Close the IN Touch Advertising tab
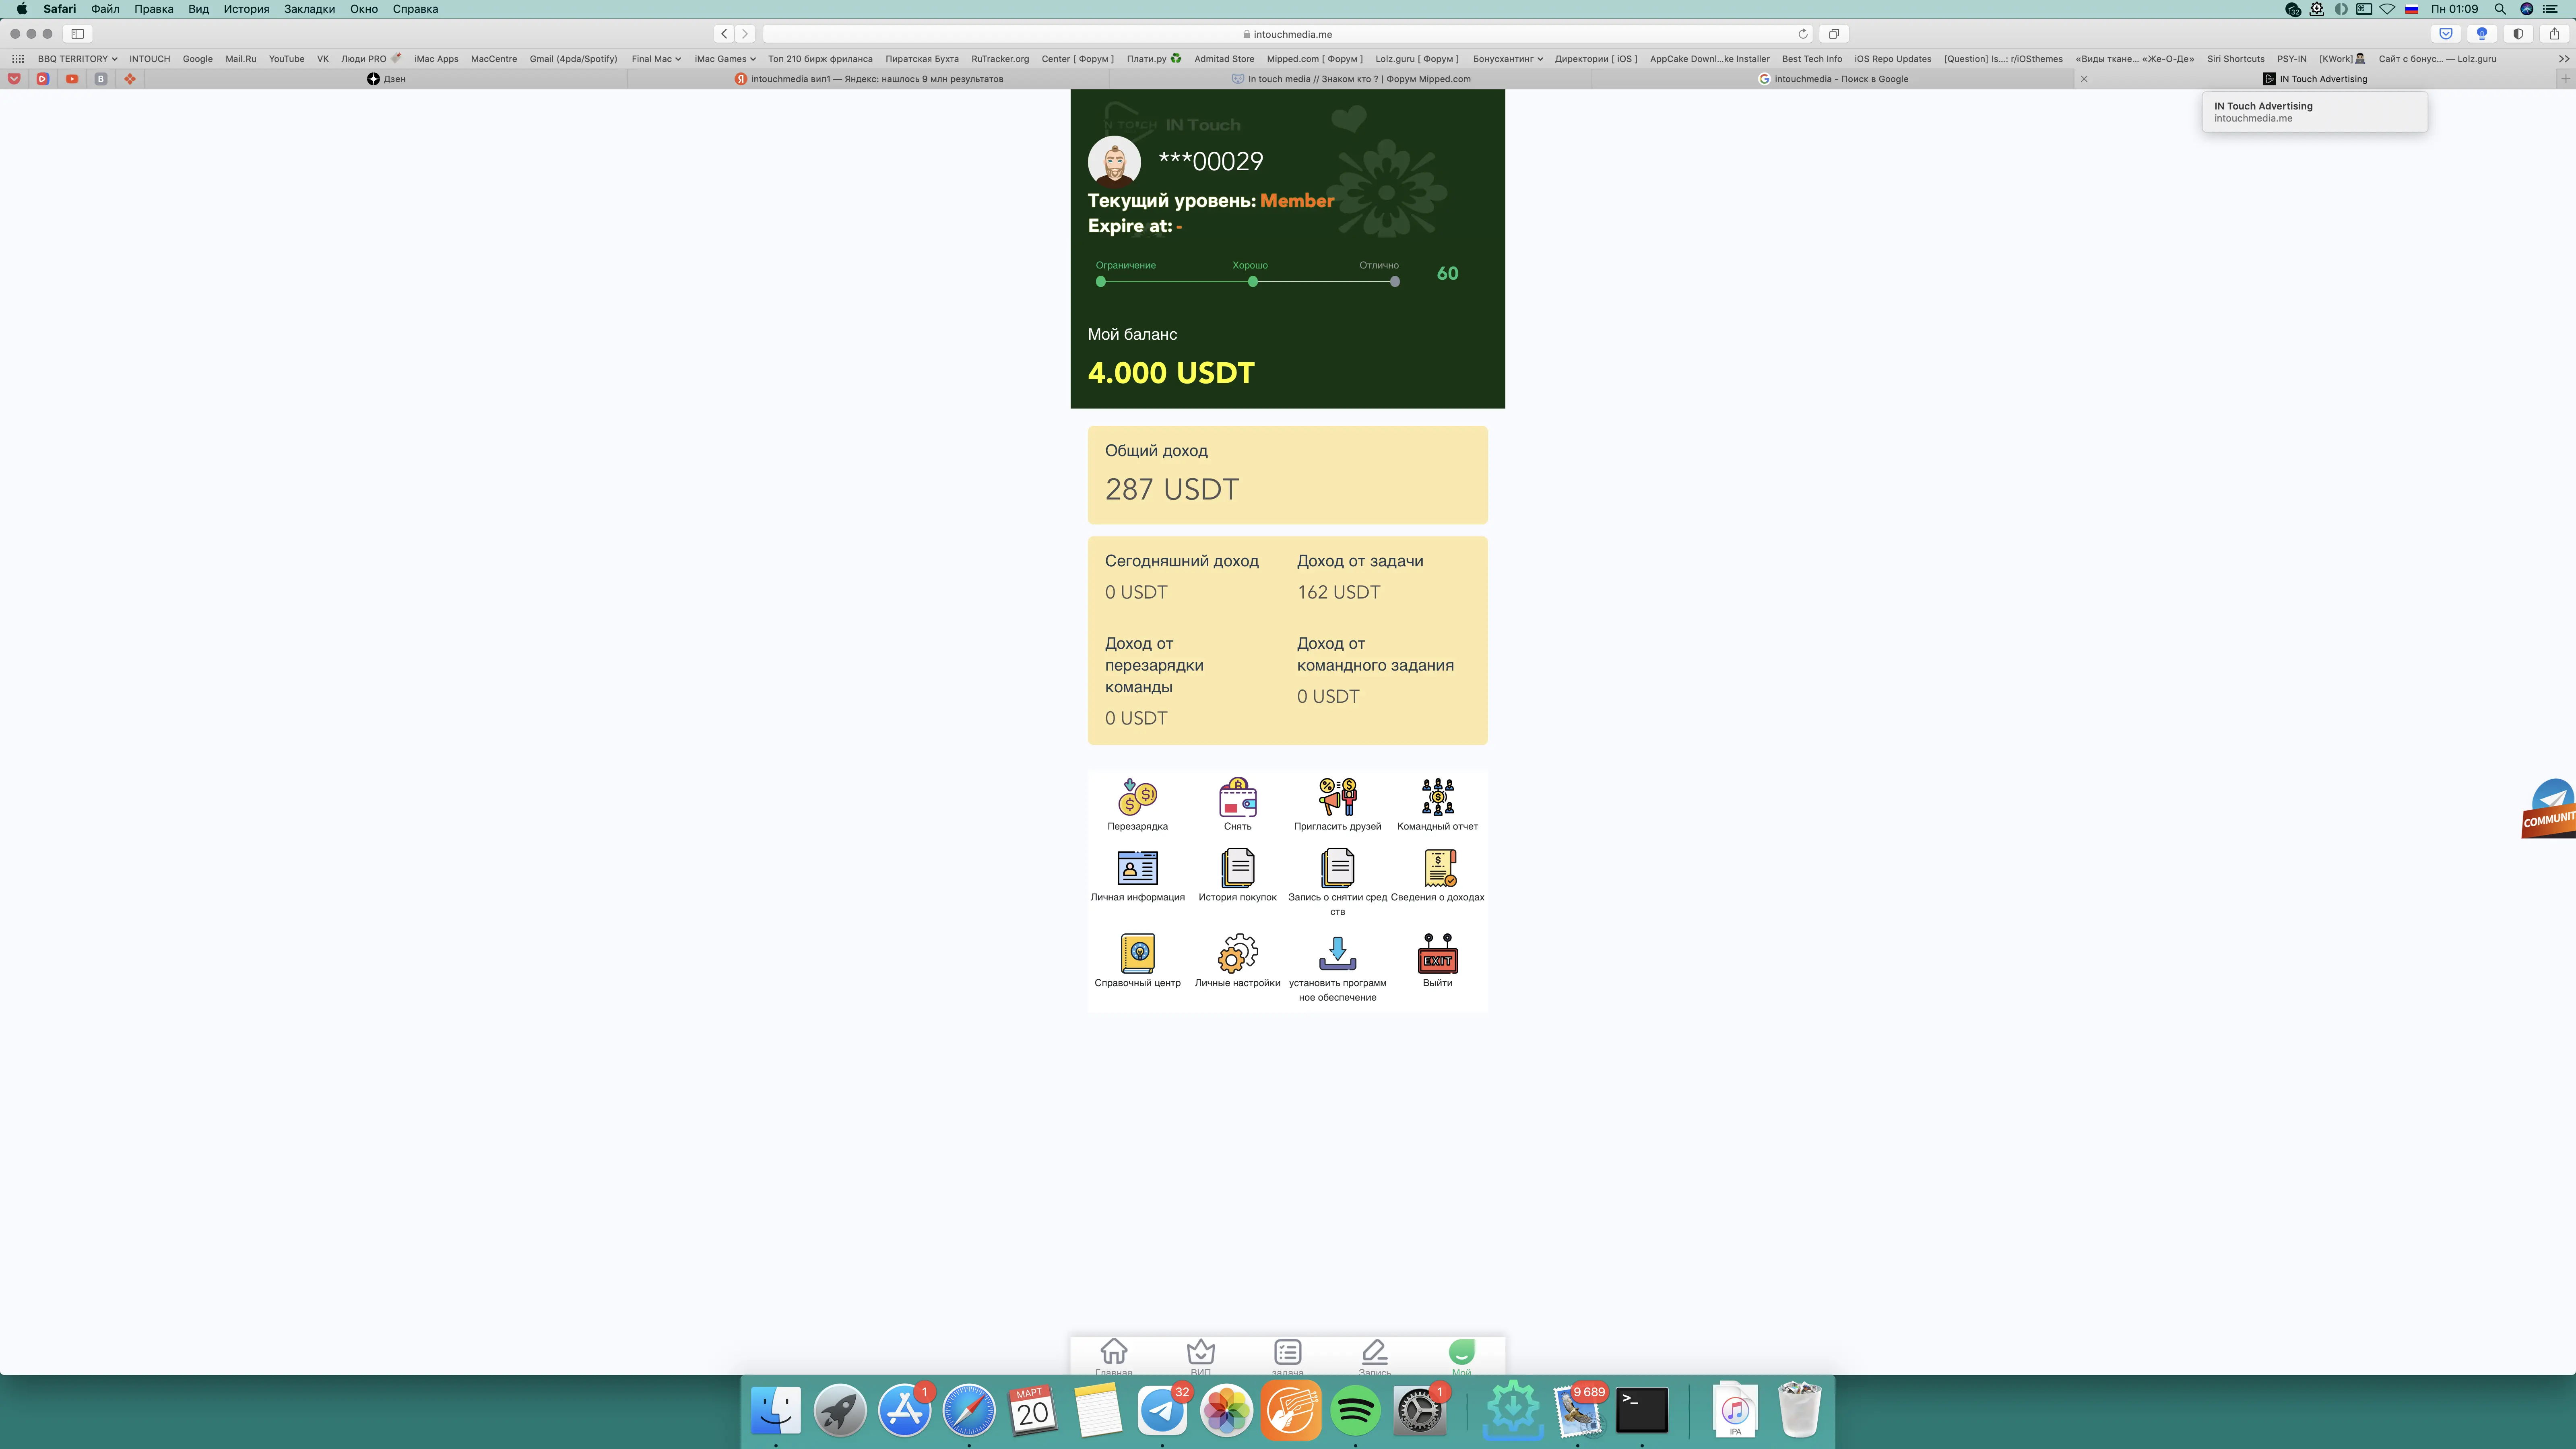This screenshot has width=2576, height=1449. click(2084, 79)
